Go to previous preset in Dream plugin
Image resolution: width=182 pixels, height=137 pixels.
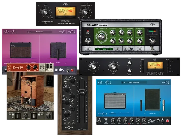pyautogui.click(x=122, y=82)
